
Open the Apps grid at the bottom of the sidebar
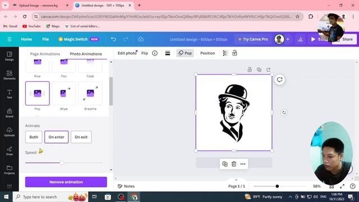10,186
